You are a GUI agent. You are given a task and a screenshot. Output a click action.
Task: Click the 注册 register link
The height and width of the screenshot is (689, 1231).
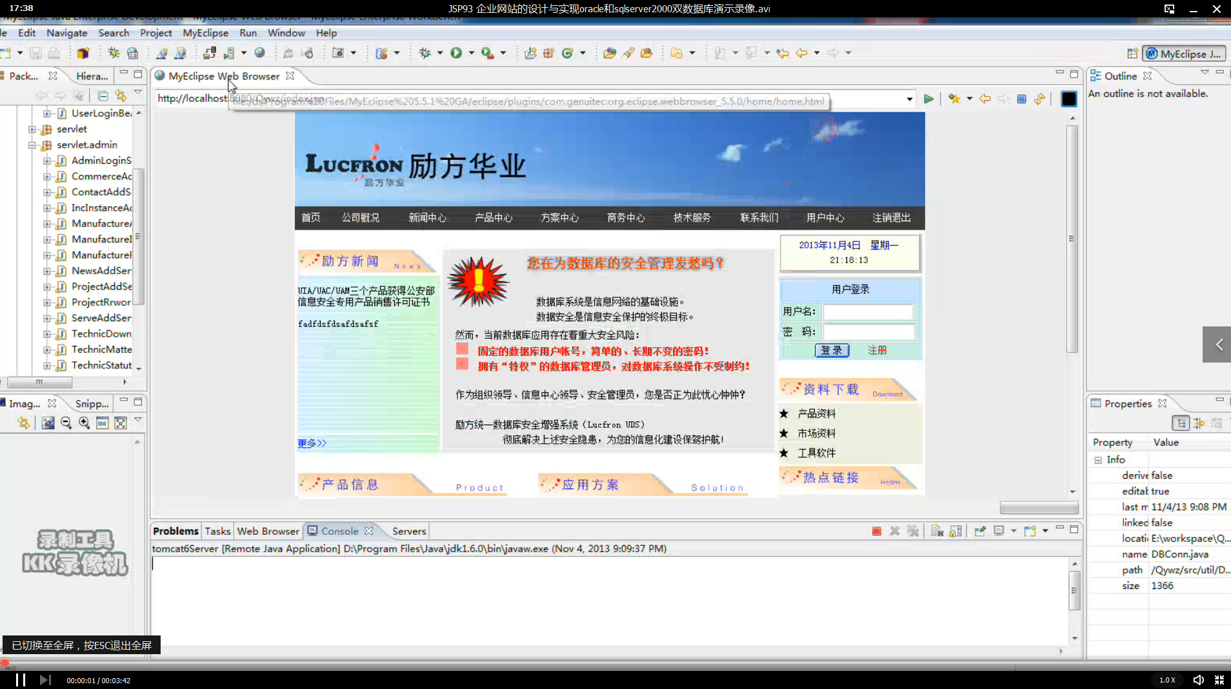877,350
